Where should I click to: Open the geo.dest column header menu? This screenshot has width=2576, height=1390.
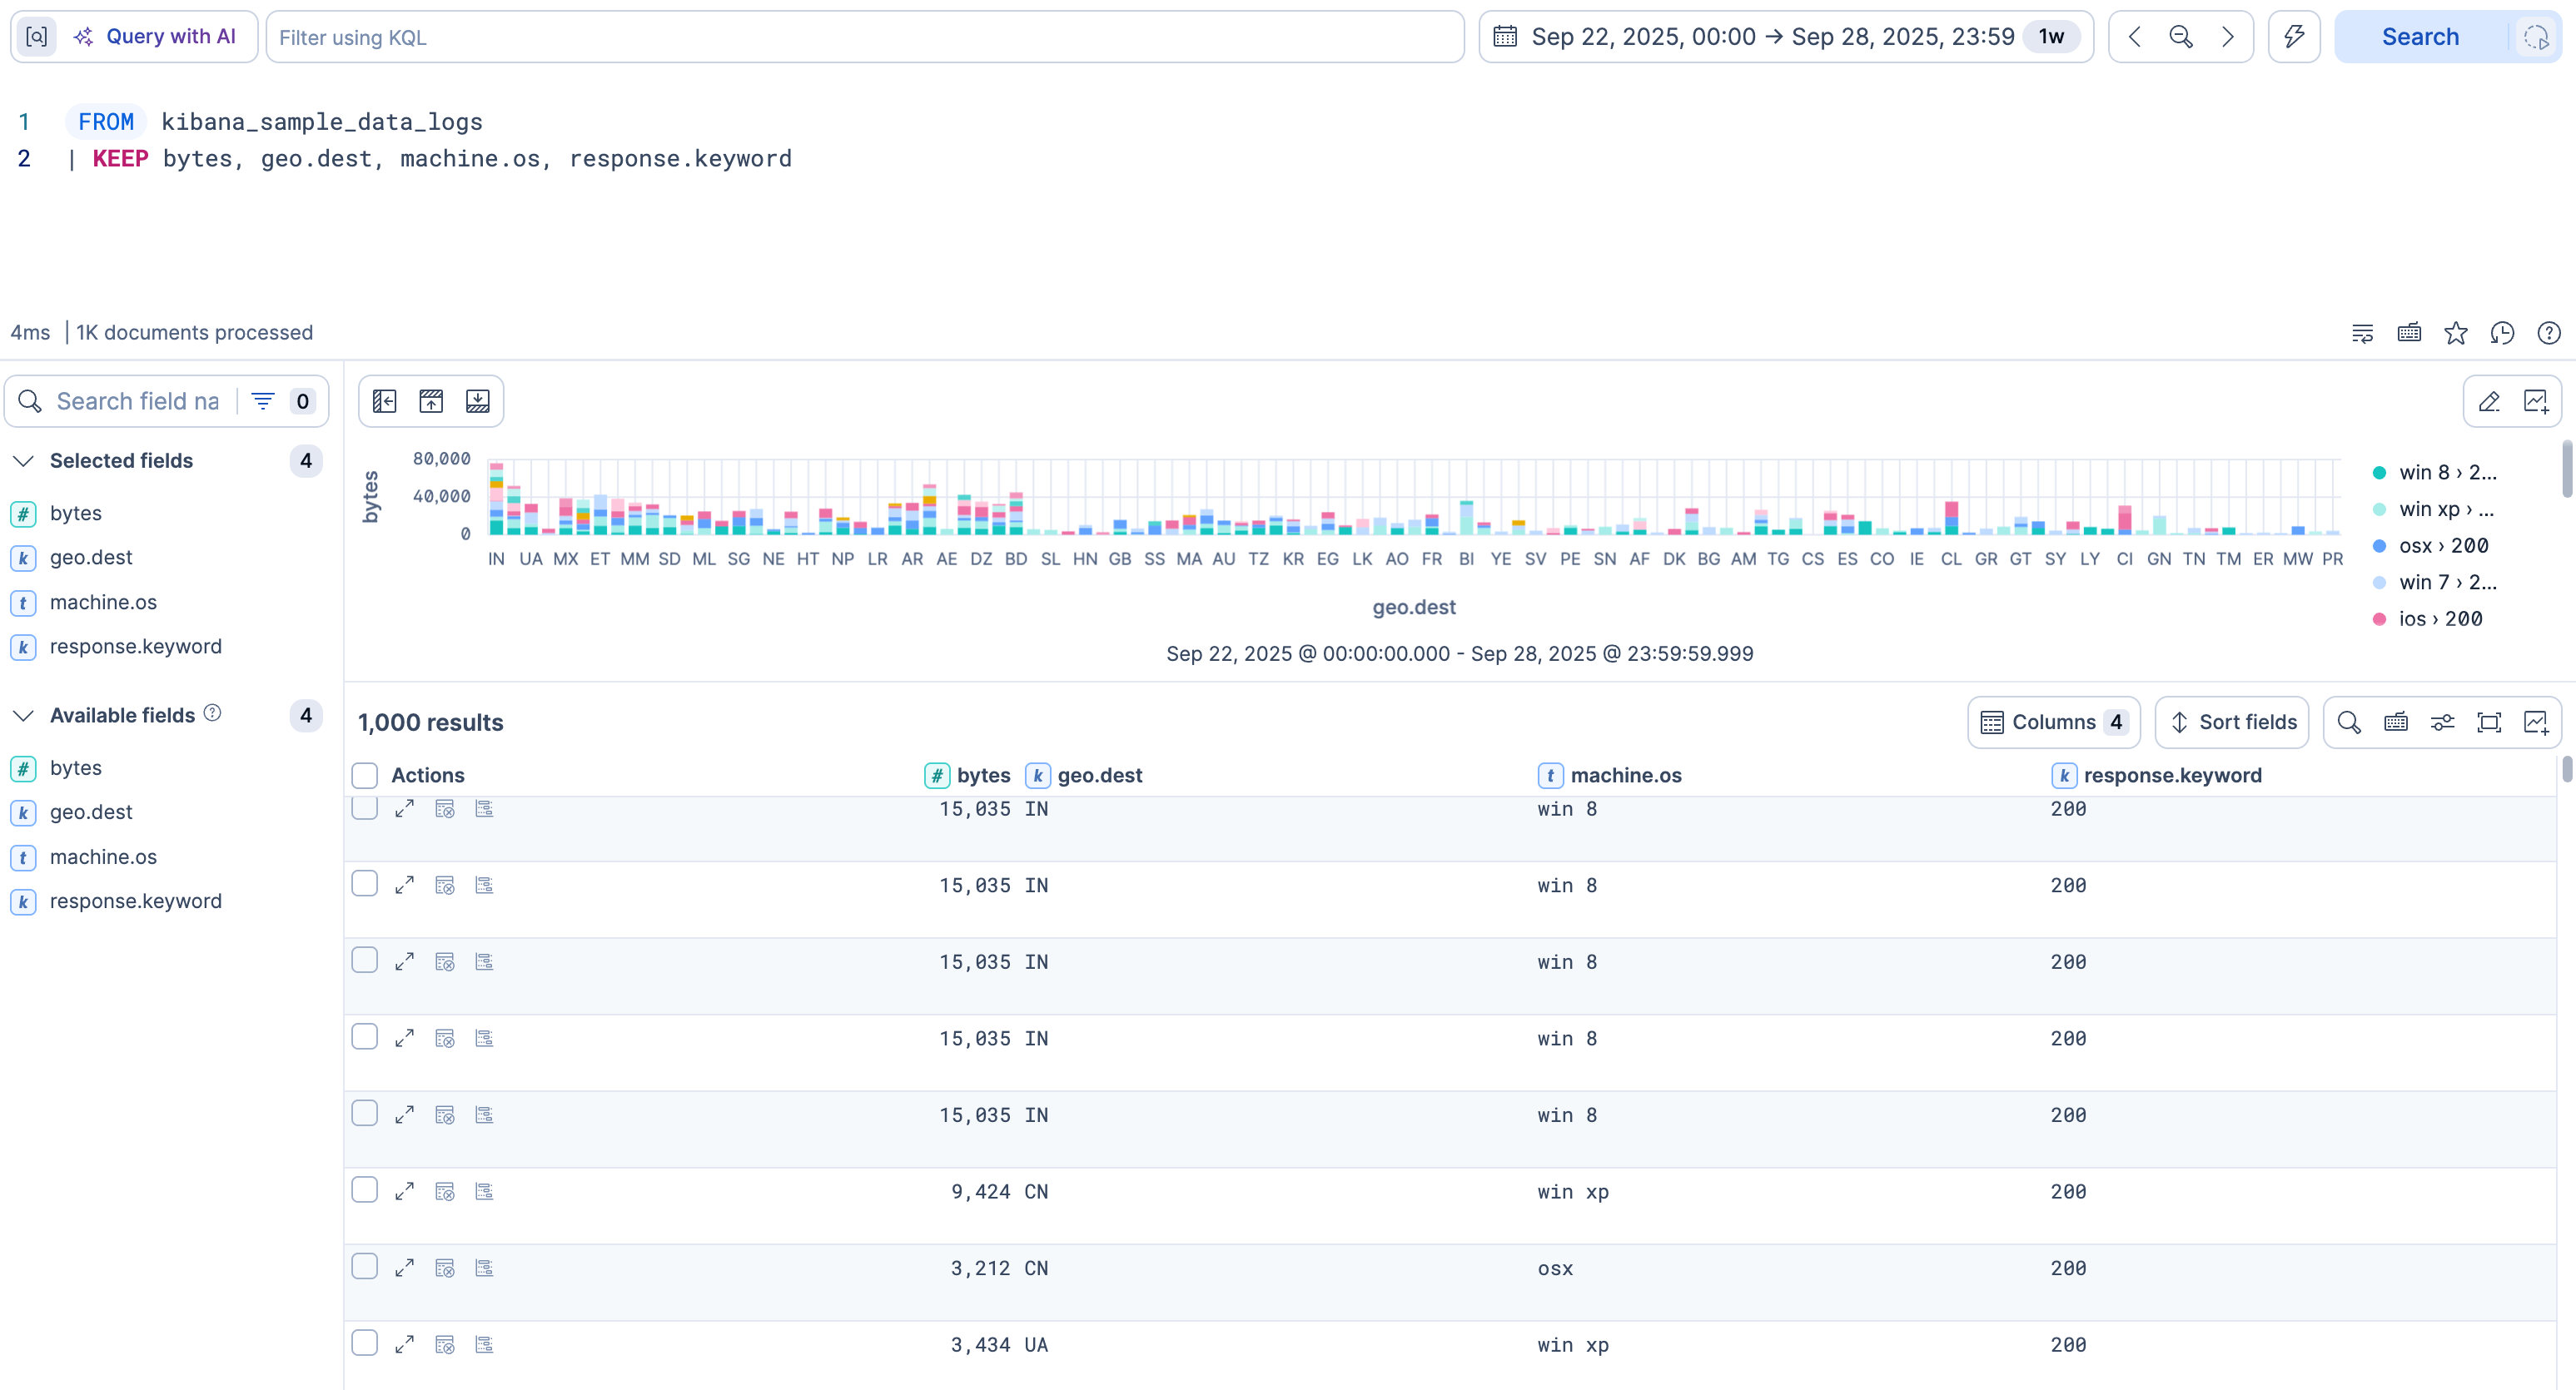point(1084,776)
